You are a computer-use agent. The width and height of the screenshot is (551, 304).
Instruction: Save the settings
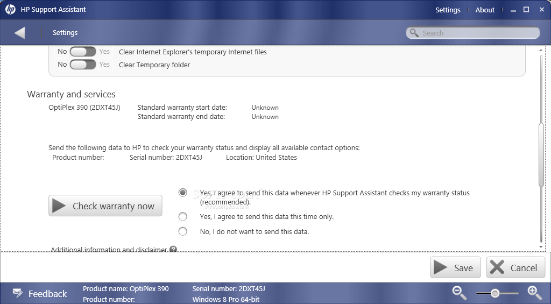coord(455,267)
